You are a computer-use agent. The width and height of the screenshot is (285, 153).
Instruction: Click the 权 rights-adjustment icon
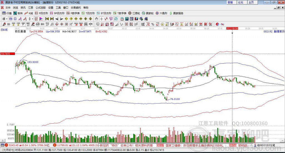pos(36,19)
